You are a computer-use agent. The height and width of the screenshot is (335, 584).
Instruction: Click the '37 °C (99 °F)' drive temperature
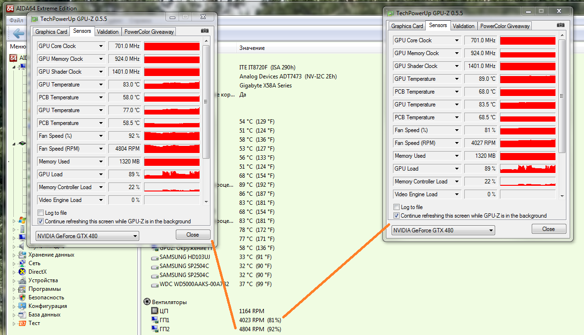256,284
